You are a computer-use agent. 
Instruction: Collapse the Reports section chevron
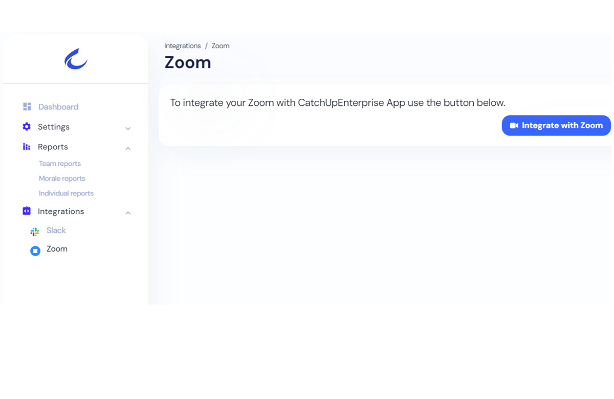(128, 148)
